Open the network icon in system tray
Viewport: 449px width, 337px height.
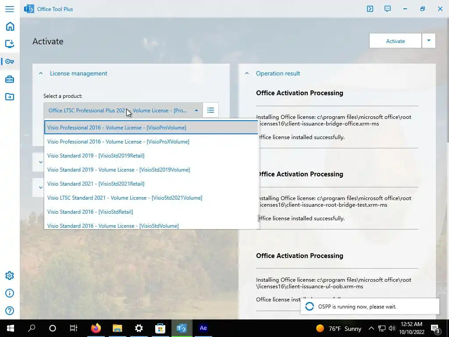(382, 328)
